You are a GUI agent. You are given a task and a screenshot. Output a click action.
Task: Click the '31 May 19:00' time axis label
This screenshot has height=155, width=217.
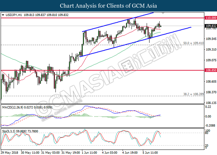[71, 153]
